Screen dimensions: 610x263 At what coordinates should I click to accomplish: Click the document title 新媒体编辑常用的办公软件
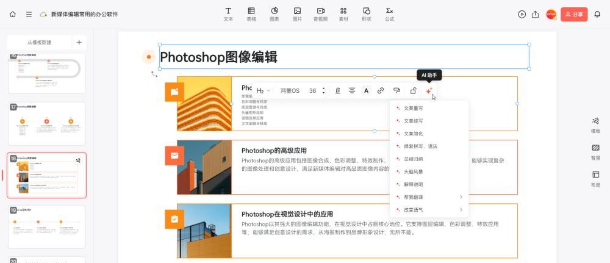(85, 15)
